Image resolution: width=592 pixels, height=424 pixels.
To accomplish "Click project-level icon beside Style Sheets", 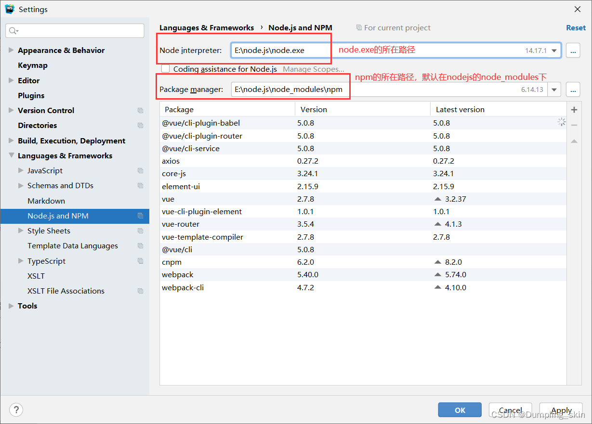I will point(140,231).
